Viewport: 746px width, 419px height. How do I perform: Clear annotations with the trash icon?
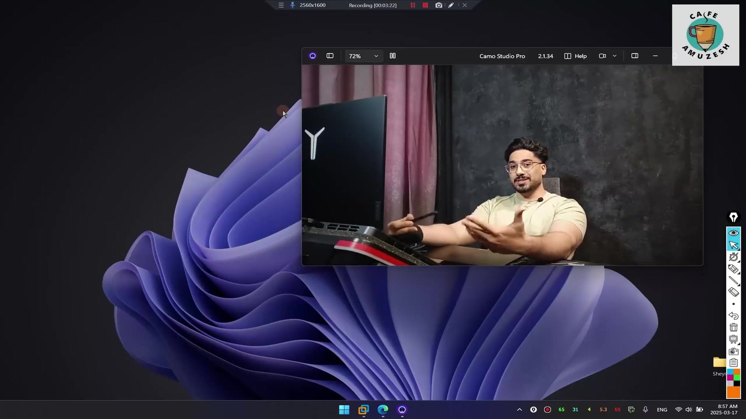tap(733, 328)
